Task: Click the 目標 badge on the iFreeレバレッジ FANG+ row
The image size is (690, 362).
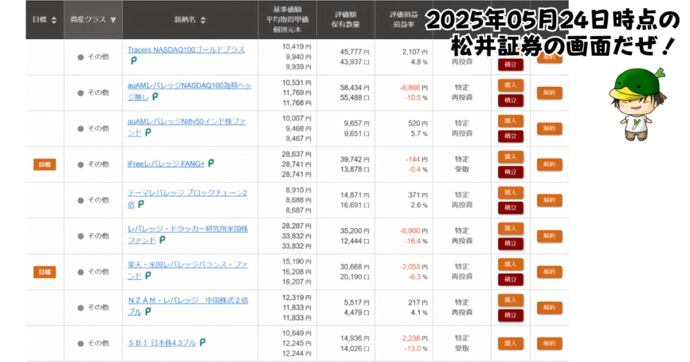Action: (44, 164)
